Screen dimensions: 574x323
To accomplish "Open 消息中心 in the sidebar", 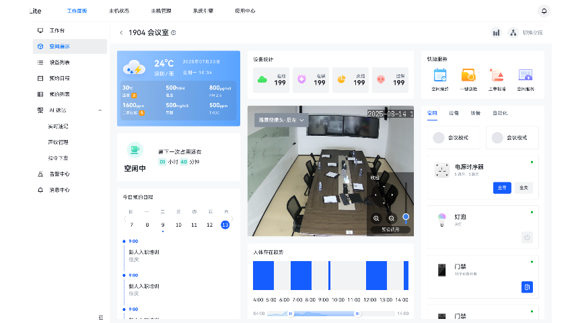I will pyautogui.click(x=69, y=190).
